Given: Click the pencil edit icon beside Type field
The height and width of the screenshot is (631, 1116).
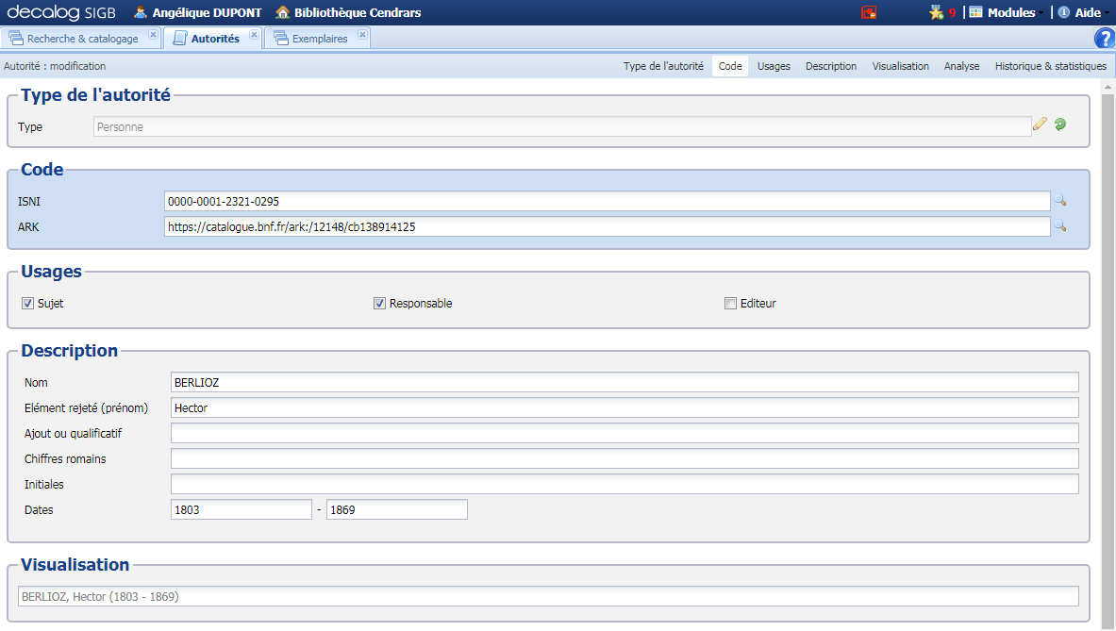Looking at the screenshot, I should click(x=1041, y=124).
